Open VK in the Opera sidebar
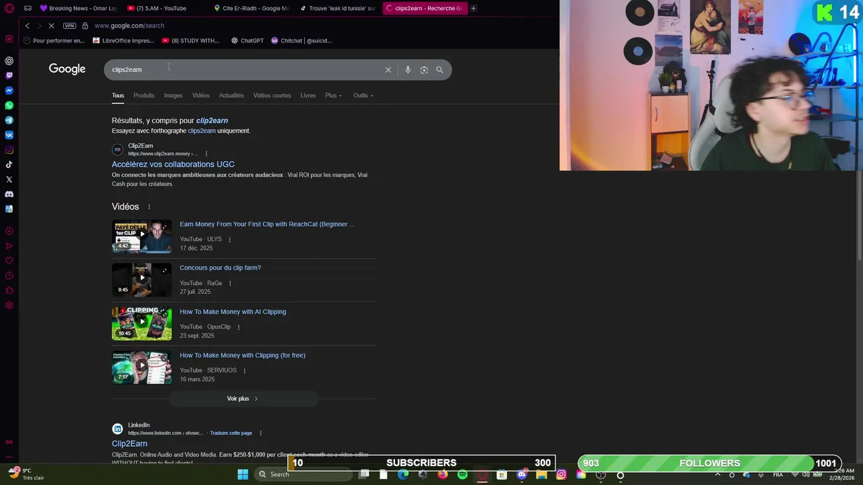The image size is (863, 485). point(9,135)
